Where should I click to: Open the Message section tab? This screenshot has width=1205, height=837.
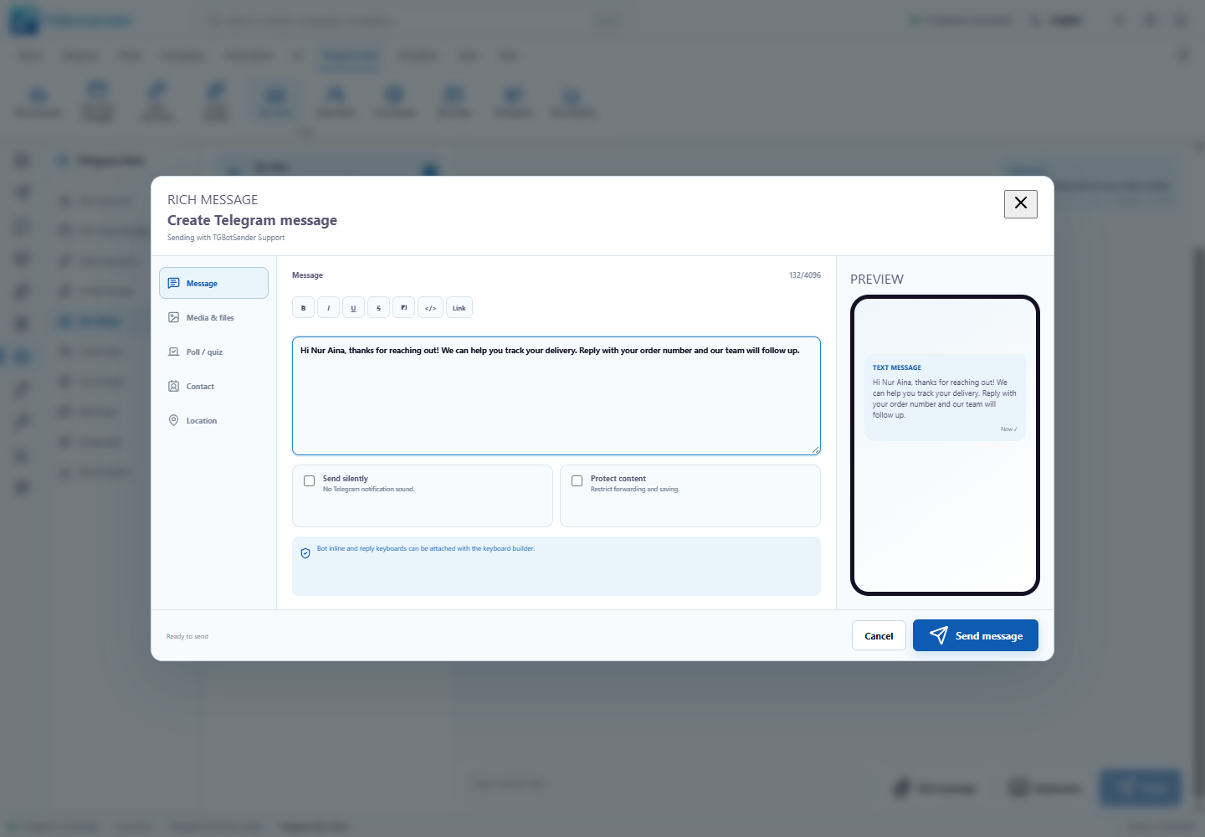(x=213, y=283)
